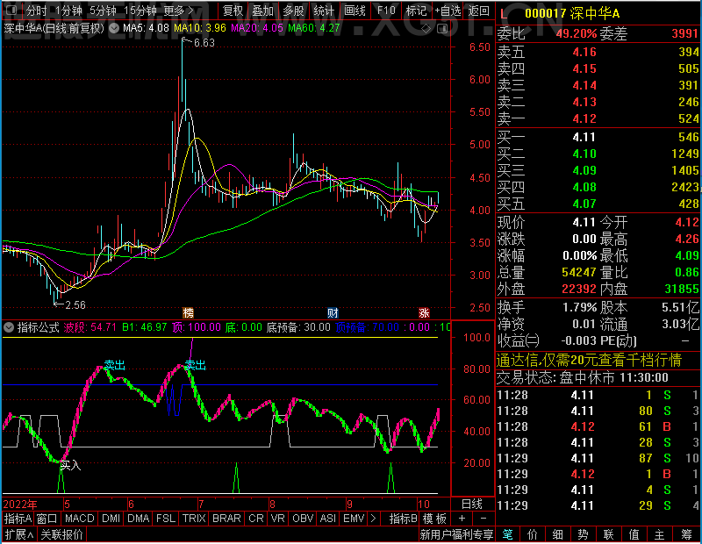
Task: Click the 通达信 千档行情 ad link
Action: 589,360
